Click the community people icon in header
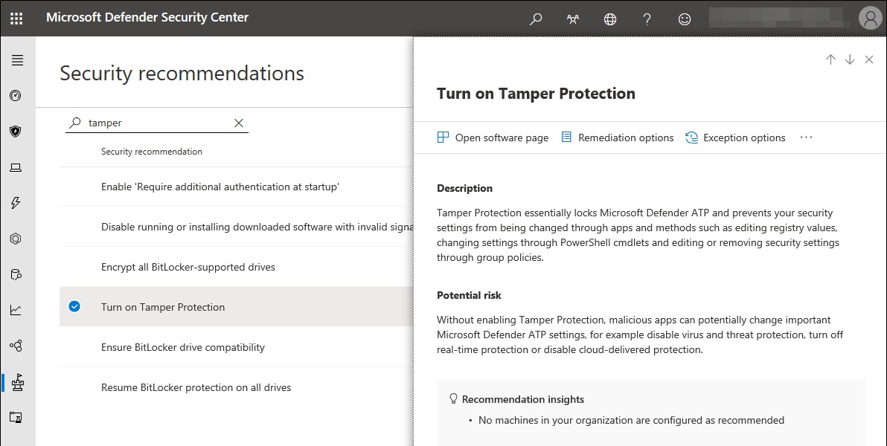The height and width of the screenshot is (446, 887). pyautogui.click(x=573, y=19)
